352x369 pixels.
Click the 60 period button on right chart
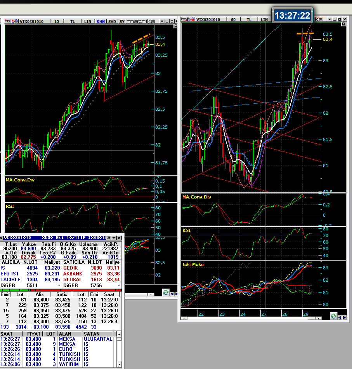[233, 19]
